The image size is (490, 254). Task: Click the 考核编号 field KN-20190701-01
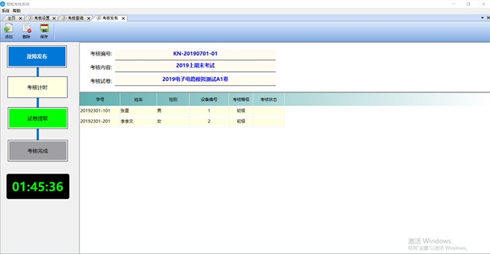click(x=195, y=54)
